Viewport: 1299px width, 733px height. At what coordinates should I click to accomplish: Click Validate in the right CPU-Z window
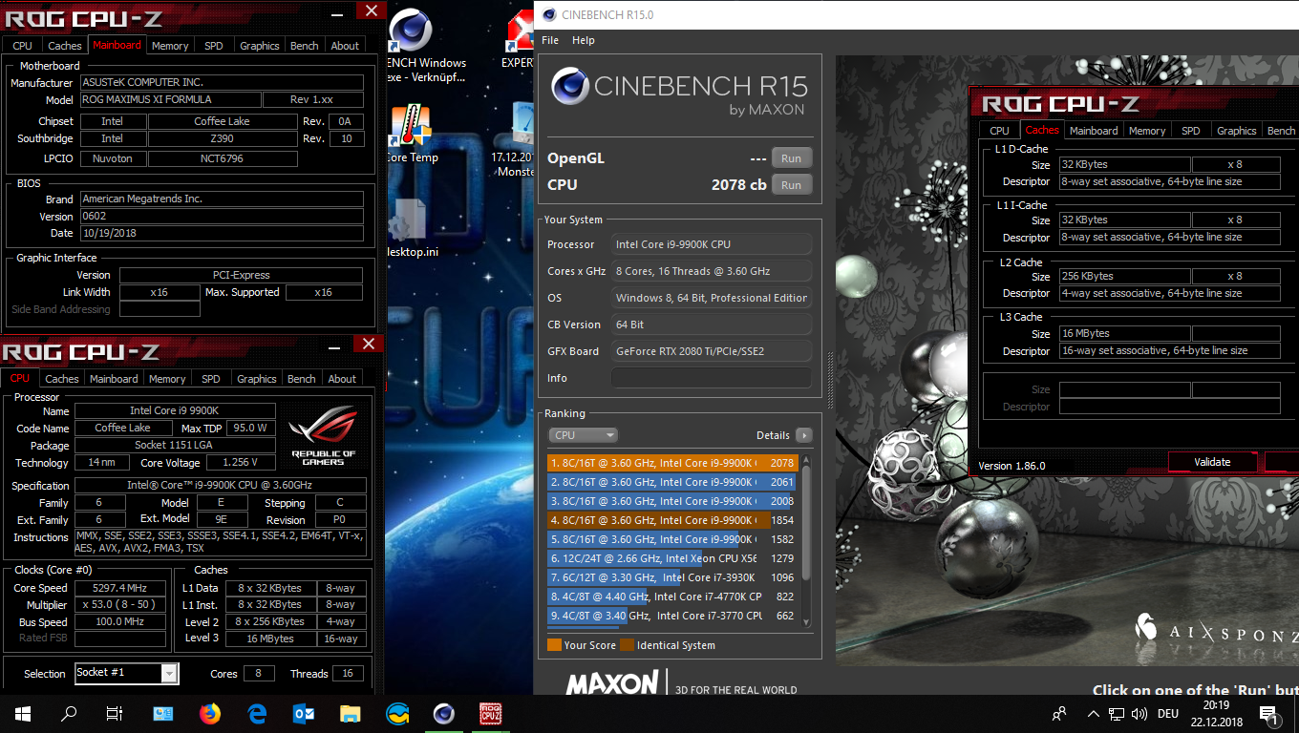click(x=1212, y=462)
